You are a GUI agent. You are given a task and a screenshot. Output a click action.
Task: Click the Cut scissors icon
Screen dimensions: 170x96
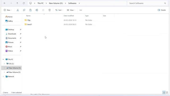(18, 10)
